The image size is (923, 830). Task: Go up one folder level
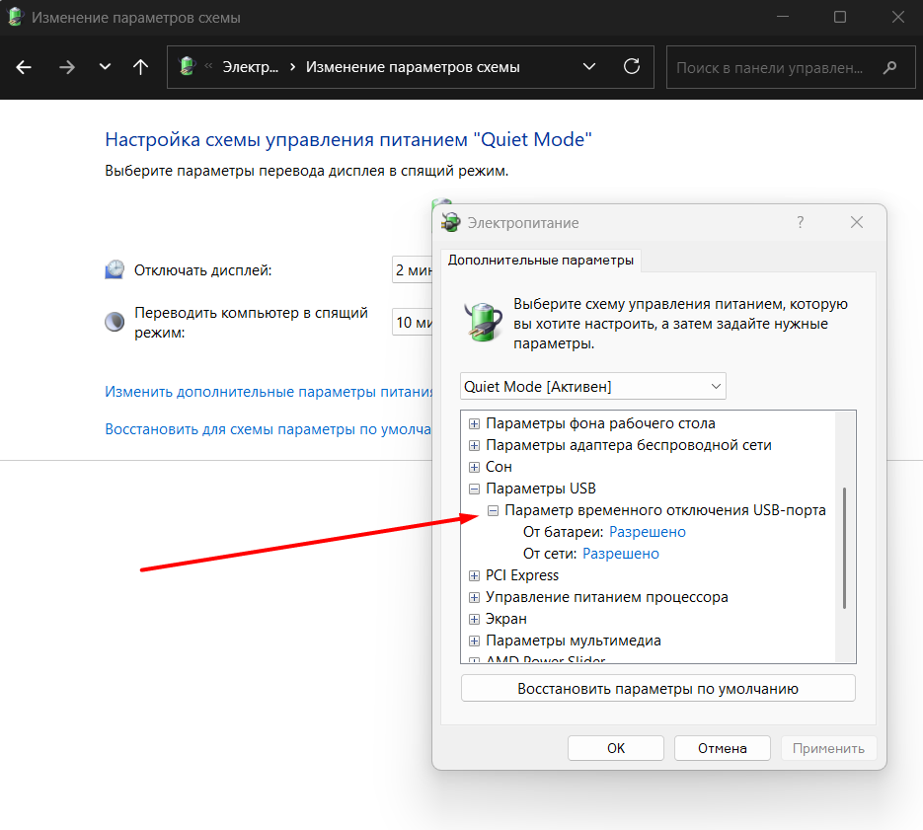click(x=141, y=67)
